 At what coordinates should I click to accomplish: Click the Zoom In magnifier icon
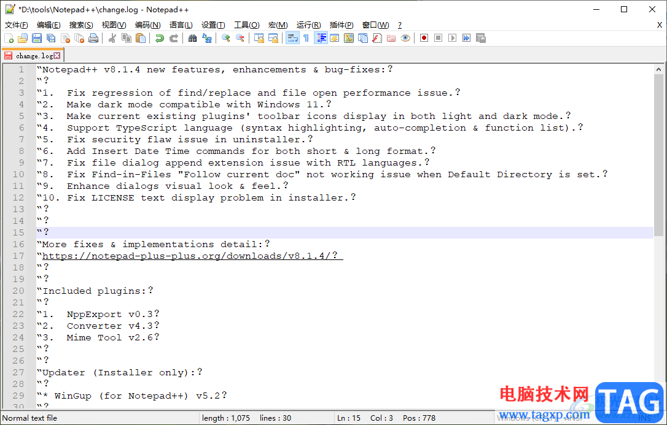[226, 38]
